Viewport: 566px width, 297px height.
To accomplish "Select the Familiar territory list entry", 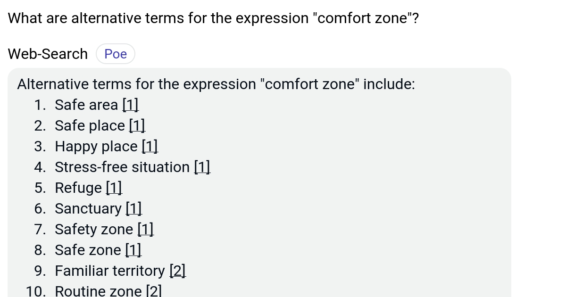I will coord(109,271).
